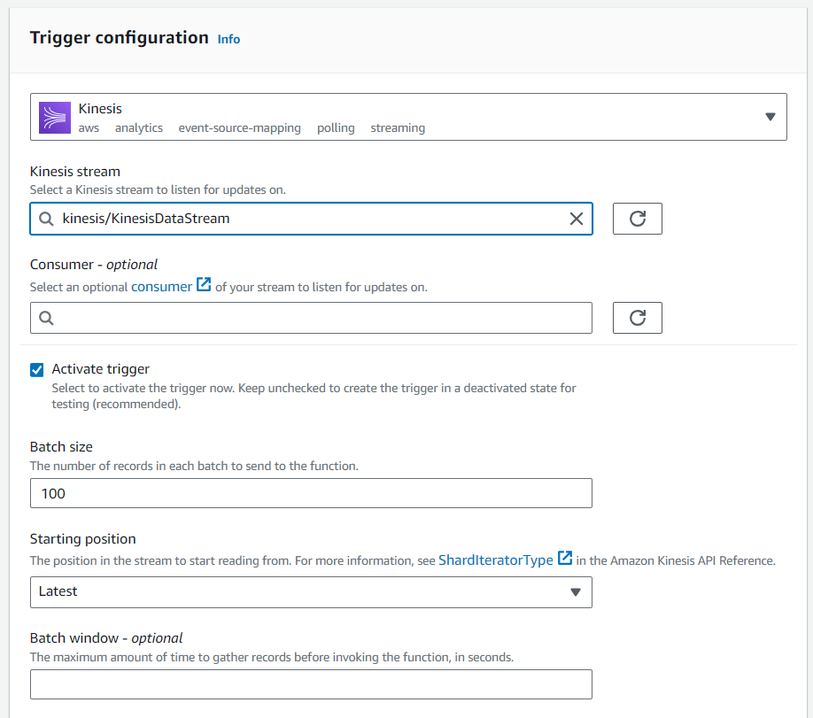This screenshot has height=718, width=813.
Task: Click the Batch window input field
Action: 311,684
